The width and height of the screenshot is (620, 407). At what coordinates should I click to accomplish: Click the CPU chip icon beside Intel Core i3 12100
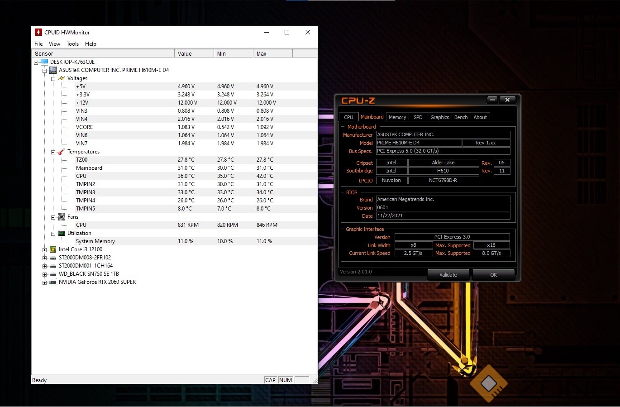pyautogui.click(x=53, y=249)
